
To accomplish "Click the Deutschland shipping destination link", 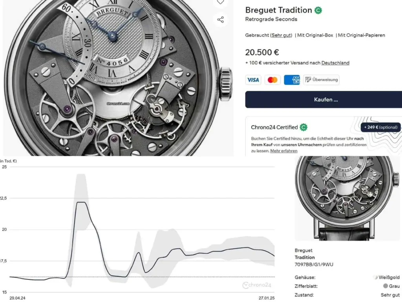I will click(x=335, y=63).
